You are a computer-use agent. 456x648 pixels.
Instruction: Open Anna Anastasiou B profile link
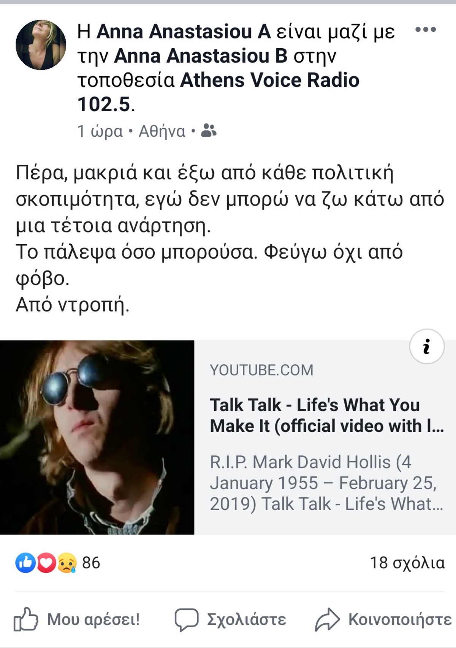201,56
